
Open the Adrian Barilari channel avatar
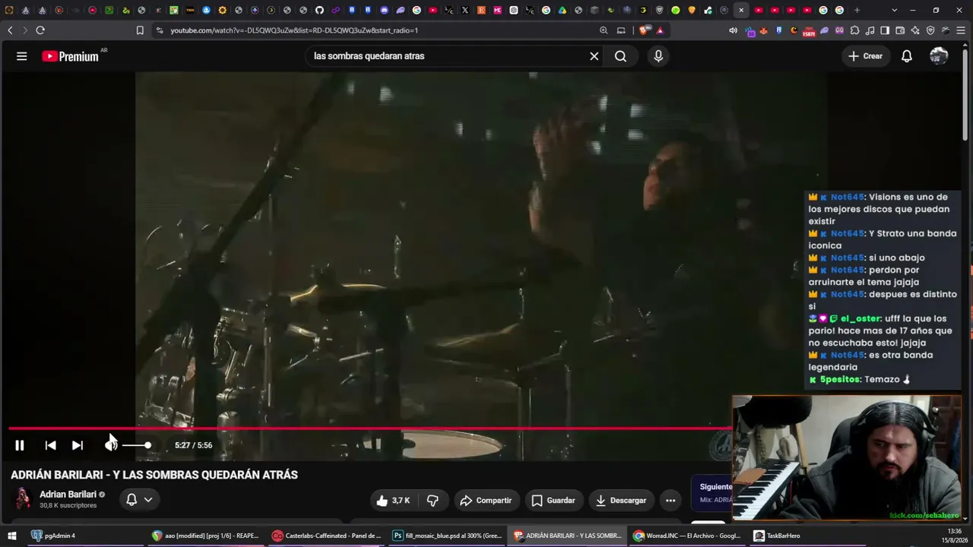(23, 499)
